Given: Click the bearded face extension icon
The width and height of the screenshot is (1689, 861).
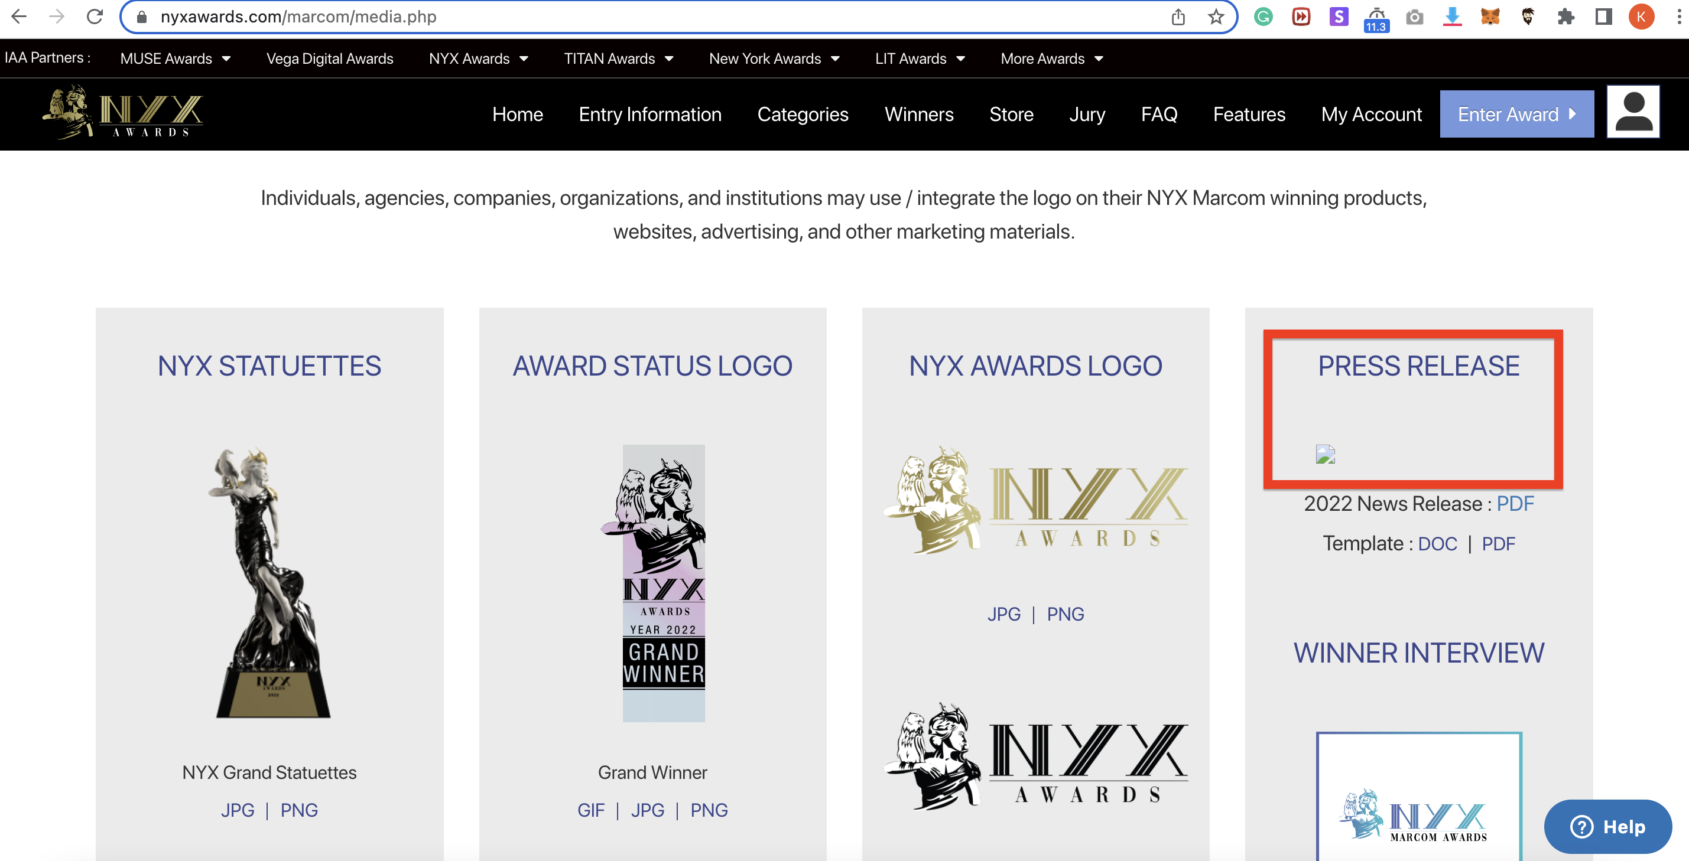Looking at the screenshot, I should click(x=1528, y=17).
